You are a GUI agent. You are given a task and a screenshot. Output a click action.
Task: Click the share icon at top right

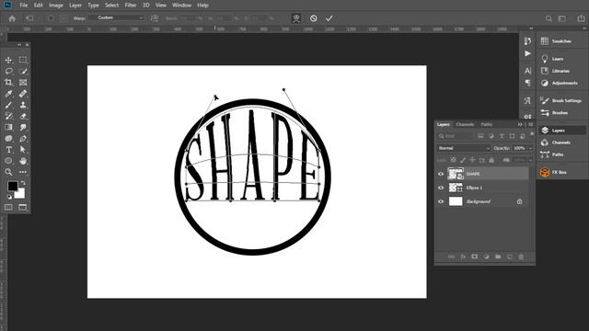point(581,18)
